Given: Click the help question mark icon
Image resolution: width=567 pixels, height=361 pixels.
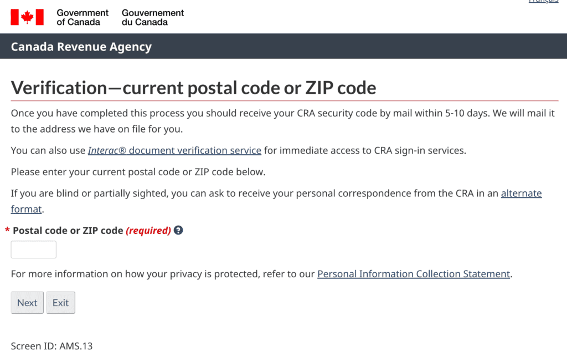Looking at the screenshot, I should (178, 230).
